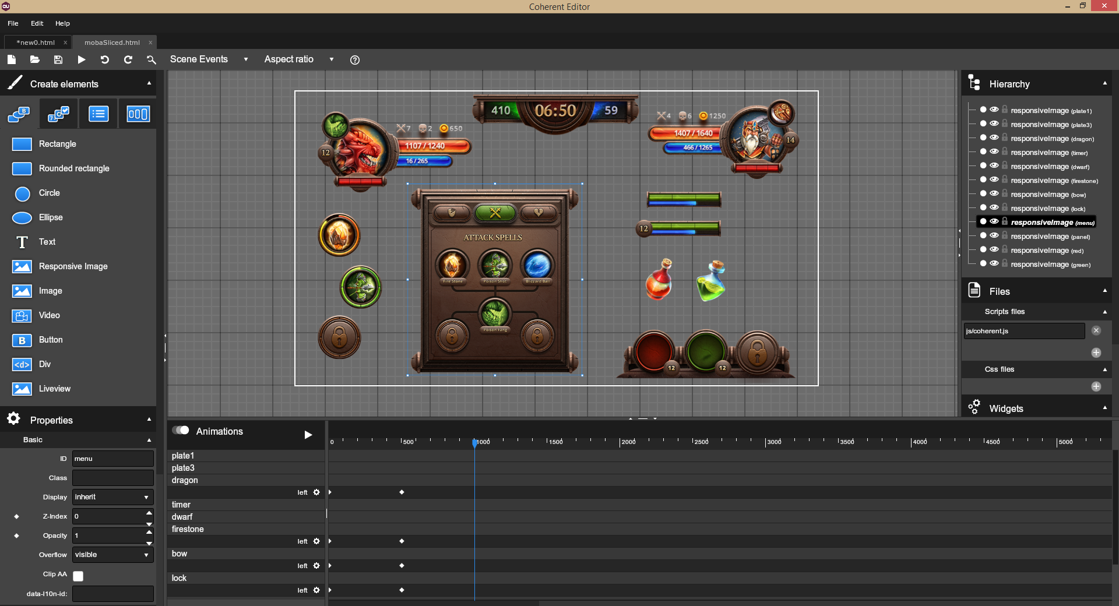Image resolution: width=1119 pixels, height=606 pixels.
Task: Enable the Clip AA checkbox
Action: coord(78,576)
